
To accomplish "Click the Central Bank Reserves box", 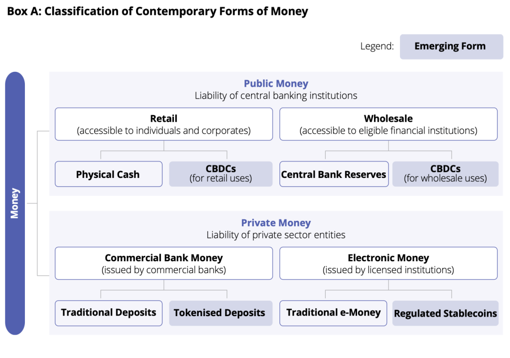I will (334, 174).
